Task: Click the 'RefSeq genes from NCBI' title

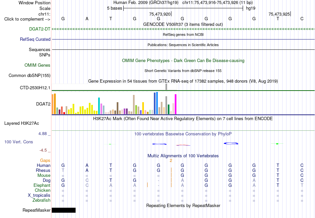Action: (183, 35)
